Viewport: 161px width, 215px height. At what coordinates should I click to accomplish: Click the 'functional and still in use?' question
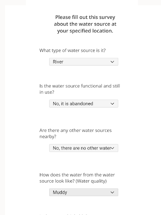click(x=80, y=89)
